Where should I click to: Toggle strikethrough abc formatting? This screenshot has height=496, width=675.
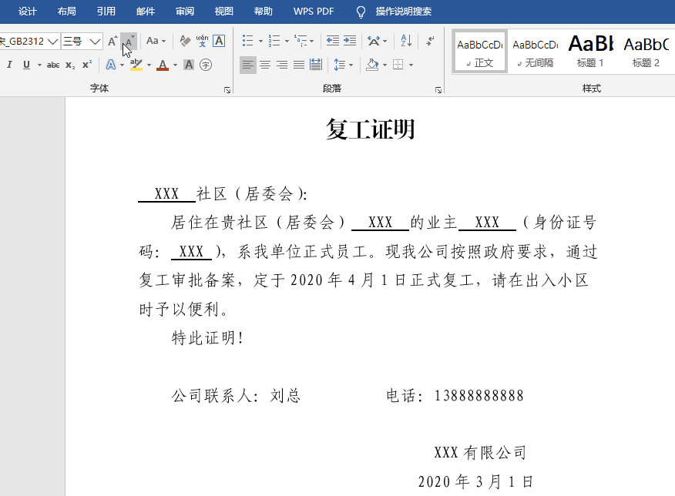[53, 65]
